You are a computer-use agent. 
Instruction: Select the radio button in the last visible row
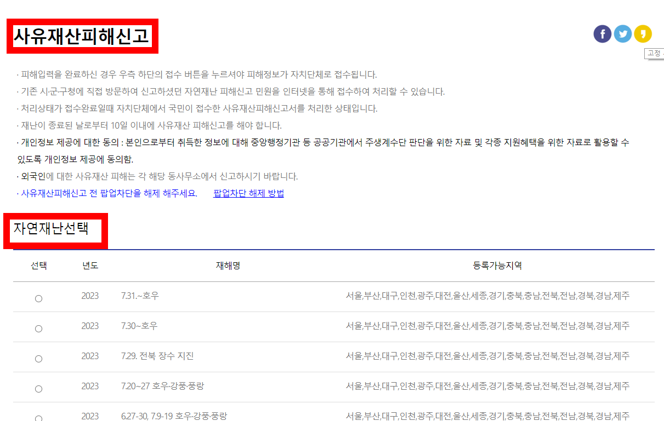tap(38, 417)
